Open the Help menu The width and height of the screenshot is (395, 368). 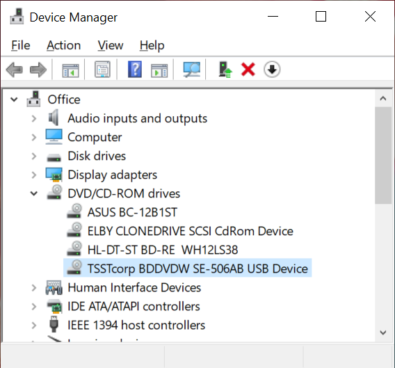[152, 45]
